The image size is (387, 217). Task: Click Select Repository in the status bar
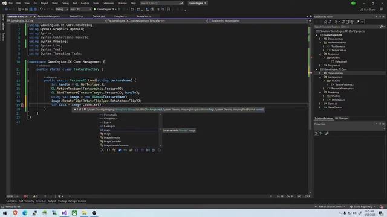pos(363,207)
